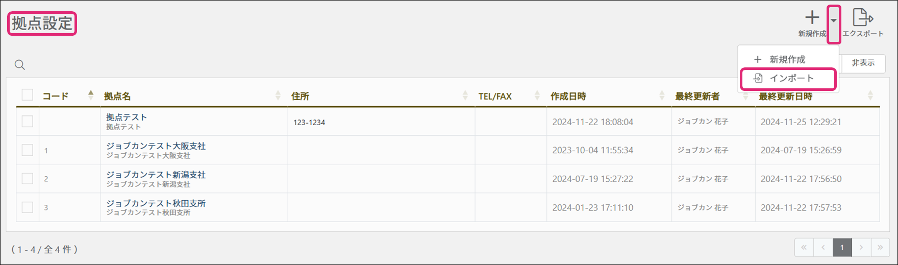The image size is (898, 265).
Task: Choose 新規作成 in the dropdown menu
Action: [787, 60]
